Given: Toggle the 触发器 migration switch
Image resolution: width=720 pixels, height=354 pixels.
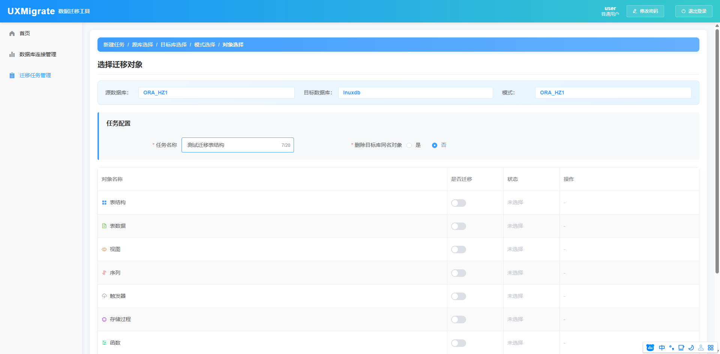Looking at the screenshot, I should (x=458, y=296).
